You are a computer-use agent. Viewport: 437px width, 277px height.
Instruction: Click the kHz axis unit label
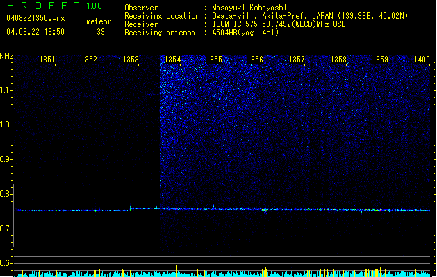pos(6,56)
